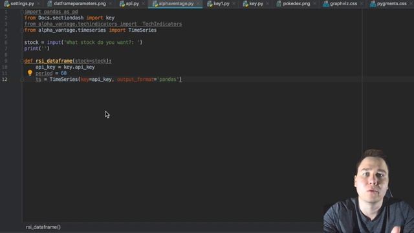The width and height of the screenshot is (414, 233).
Task: Click the CSS file icon on graphviz.css tab
Action: [326, 4]
